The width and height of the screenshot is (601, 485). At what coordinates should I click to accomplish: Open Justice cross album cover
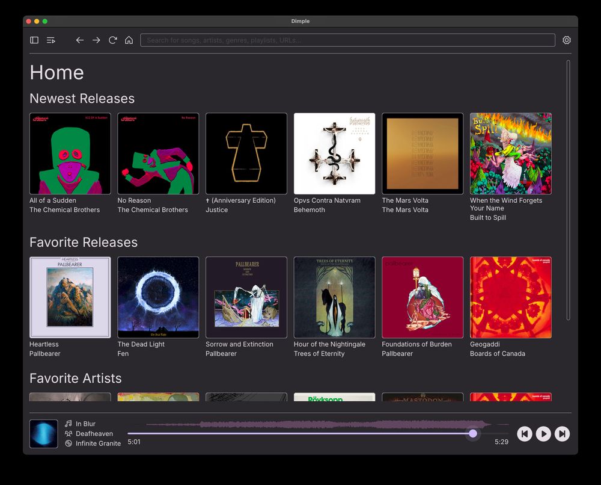tap(246, 153)
